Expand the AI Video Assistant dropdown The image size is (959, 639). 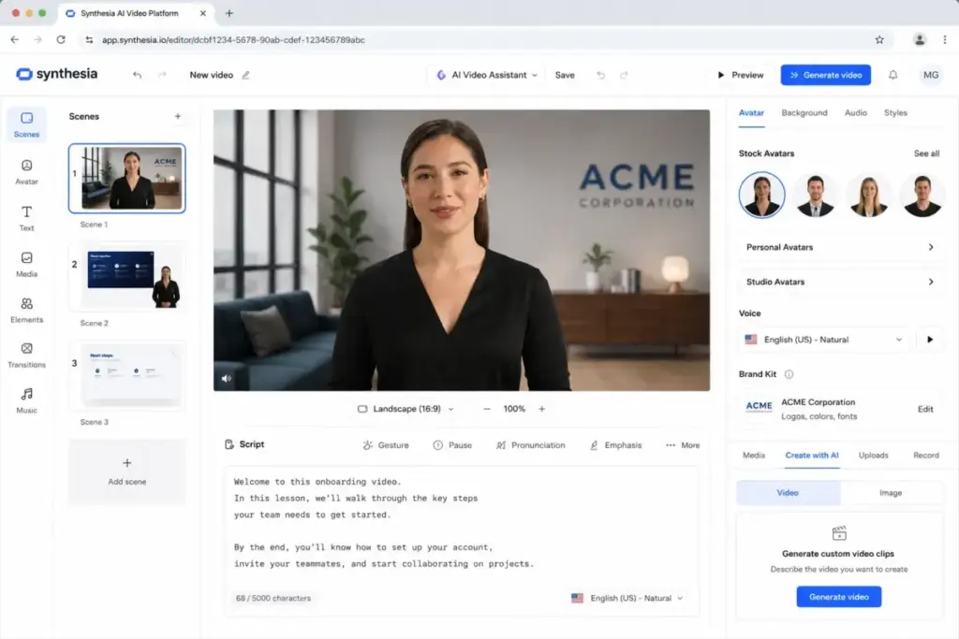coord(487,75)
